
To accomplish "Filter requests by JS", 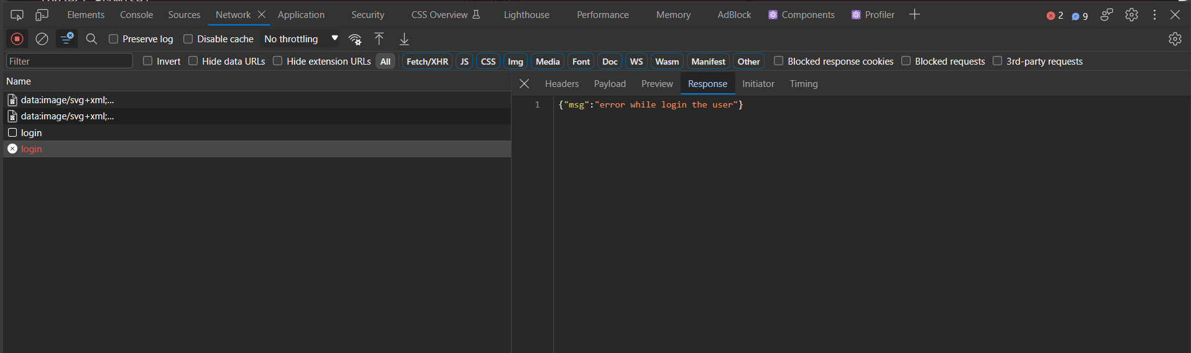I will (x=464, y=62).
